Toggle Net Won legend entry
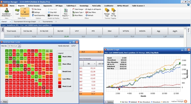191x104 pixels. coord(124,102)
